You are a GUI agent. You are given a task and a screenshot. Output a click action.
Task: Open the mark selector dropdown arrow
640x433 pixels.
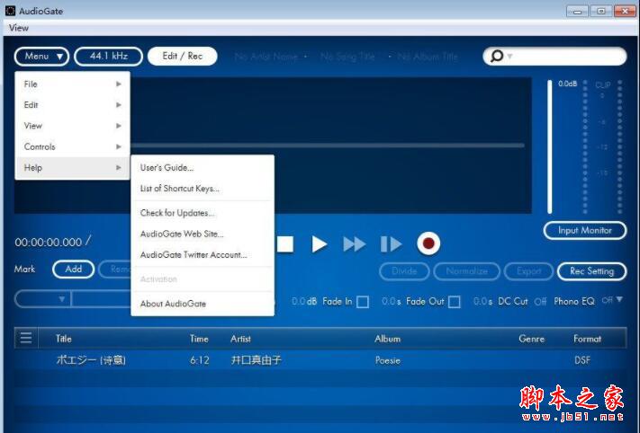click(x=61, y=299)
